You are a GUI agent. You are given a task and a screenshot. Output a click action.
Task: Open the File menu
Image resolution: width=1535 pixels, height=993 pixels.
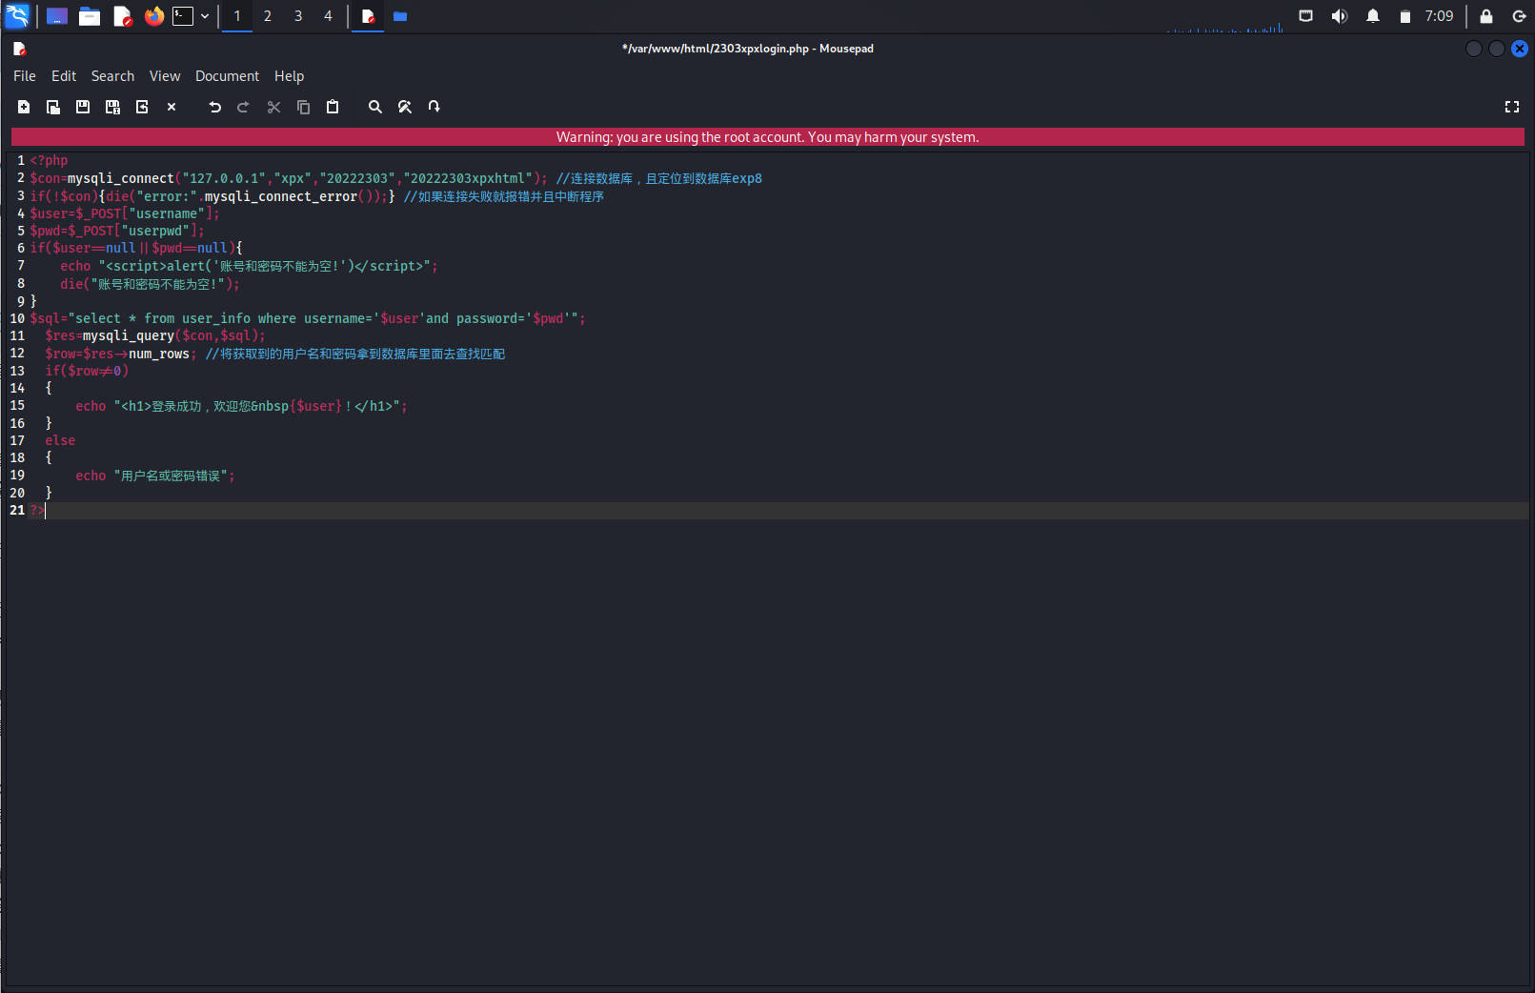[x=25, y=76]
